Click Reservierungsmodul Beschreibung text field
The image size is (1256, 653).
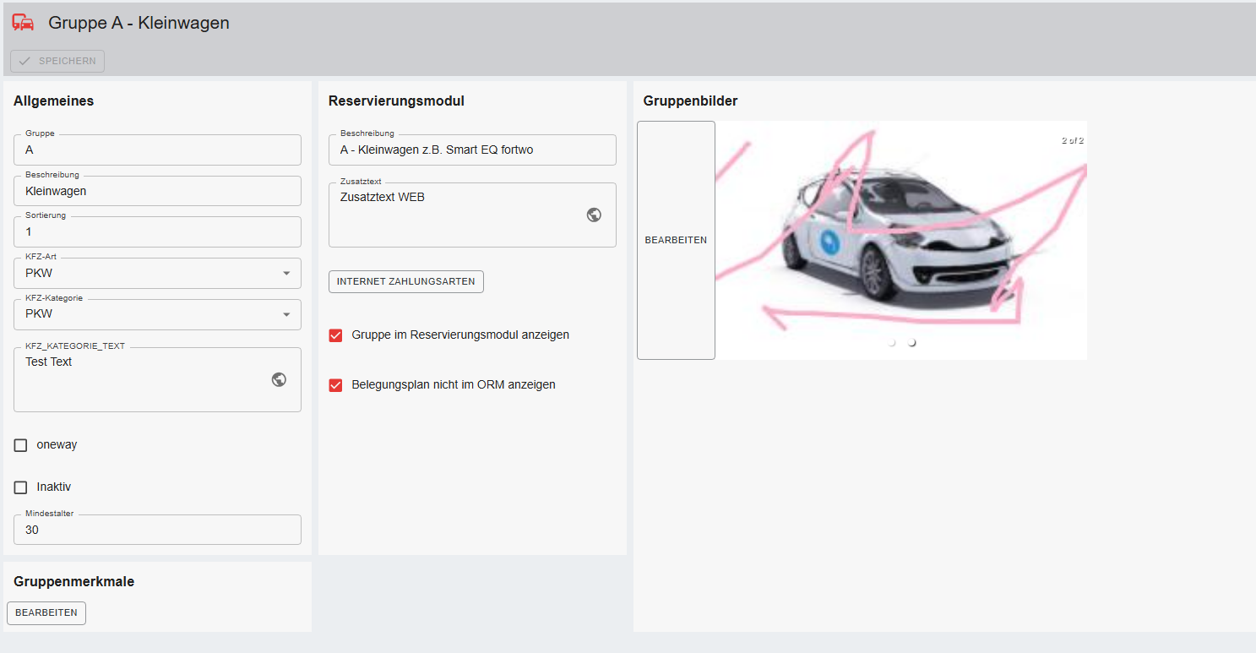[472, 150]
